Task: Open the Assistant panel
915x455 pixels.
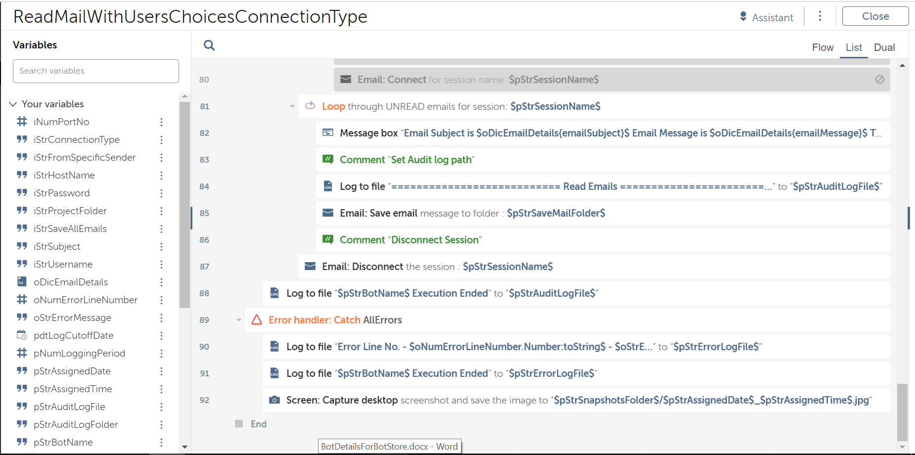Action: [766, 17]
